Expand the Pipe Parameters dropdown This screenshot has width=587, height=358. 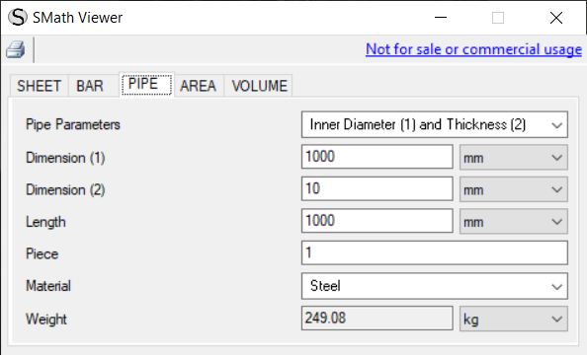pos(434,124)
